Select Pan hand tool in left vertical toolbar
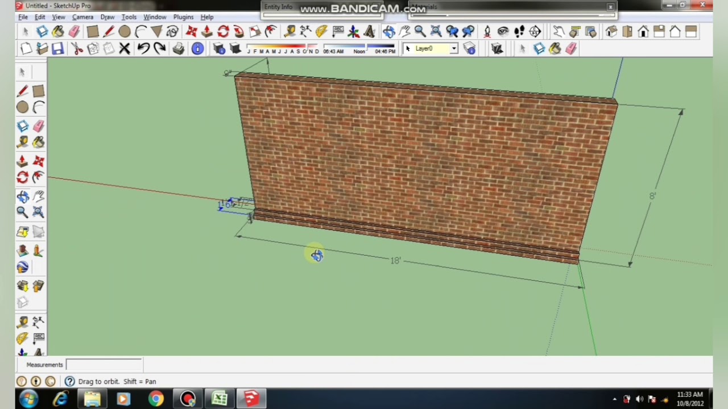This screenshot has height=409, width=728. 38,197
